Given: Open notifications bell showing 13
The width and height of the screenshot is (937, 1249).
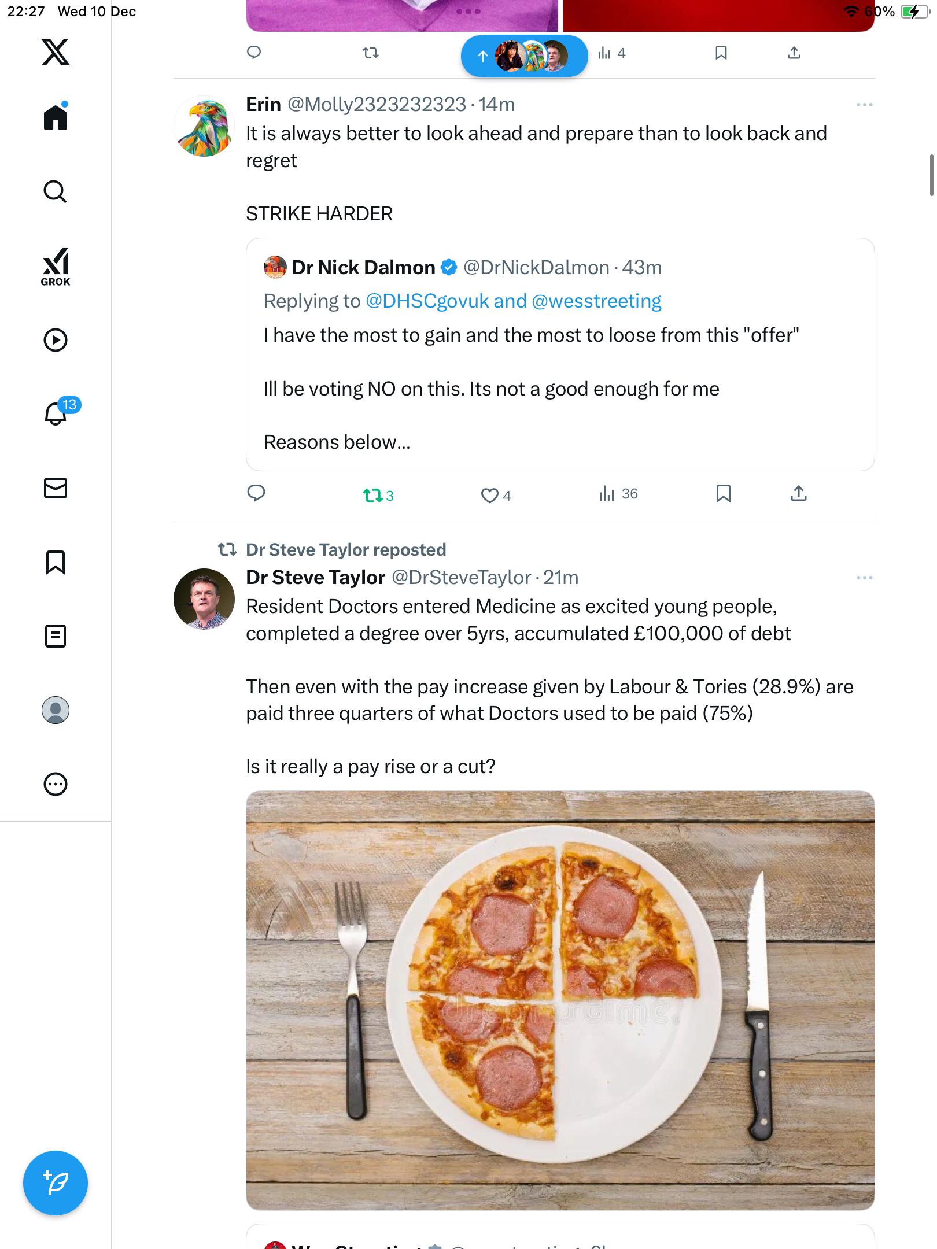Looking at the screenshot, I should [x=57, y=413].
